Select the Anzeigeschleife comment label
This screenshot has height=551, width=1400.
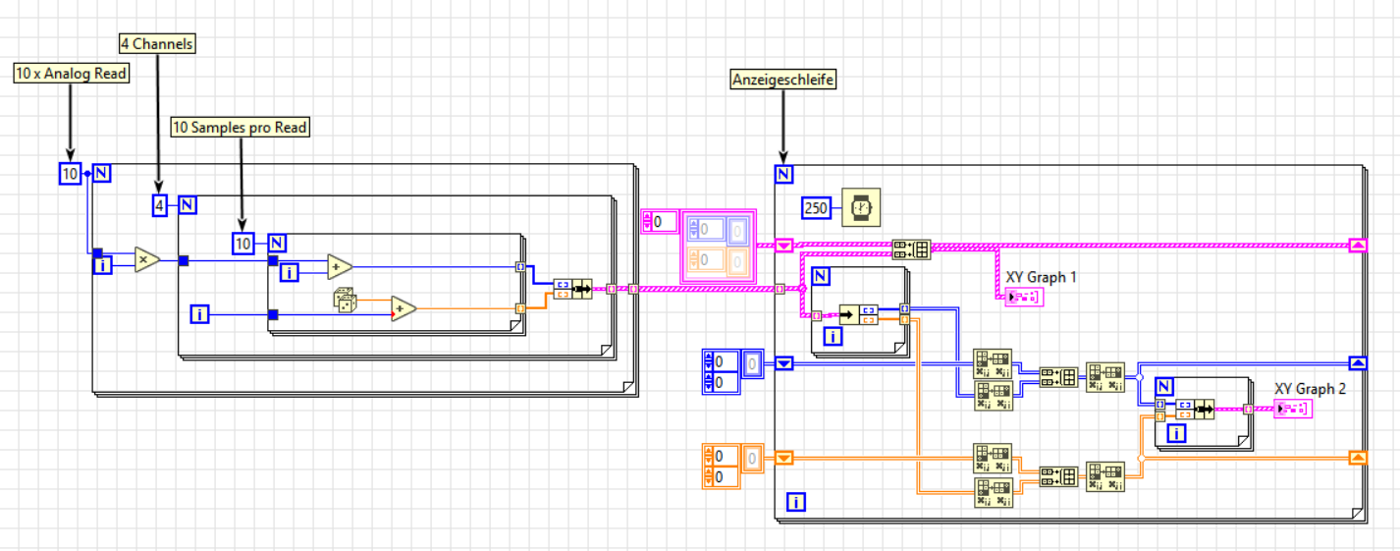[x=783, y=80]
